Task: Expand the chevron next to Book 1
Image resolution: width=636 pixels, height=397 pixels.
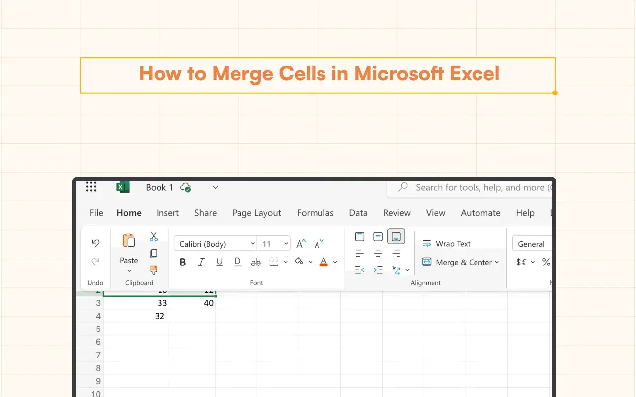Action: click(x=215, y=187)
